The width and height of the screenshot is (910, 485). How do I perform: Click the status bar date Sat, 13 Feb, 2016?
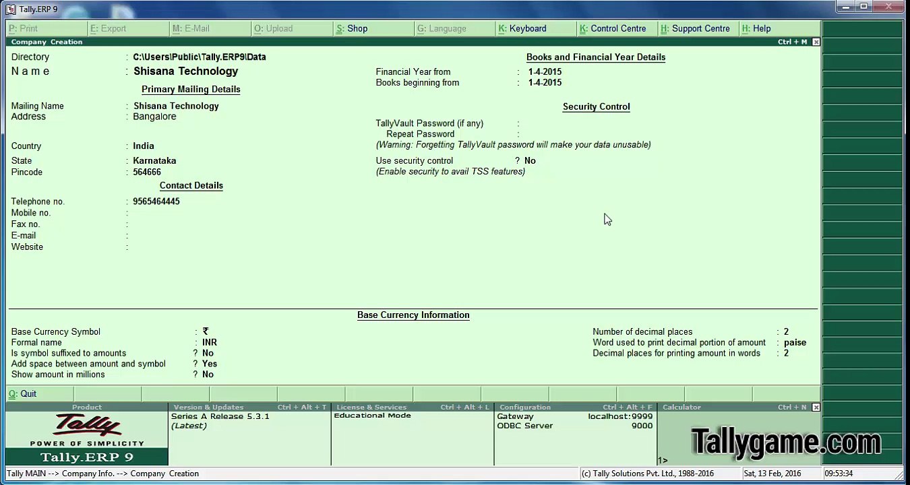(772, 474)
